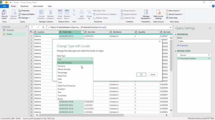The width and height of the screenshot is (215, 120).
Task: Click the Remove Columns icon
Action: pyautogui.click(x=51, y=12)
